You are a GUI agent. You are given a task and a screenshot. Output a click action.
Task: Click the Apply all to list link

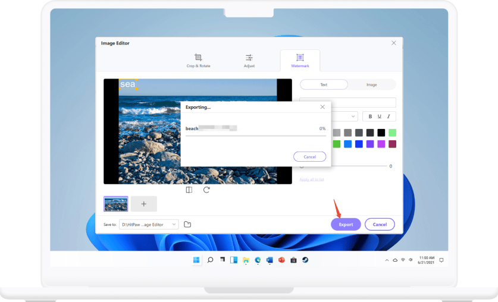(312, 180)
